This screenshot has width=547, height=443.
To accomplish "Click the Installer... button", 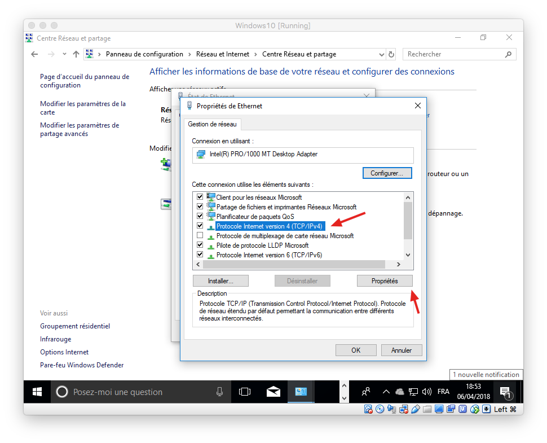I will pyautogui.click(x=220, y=281).
